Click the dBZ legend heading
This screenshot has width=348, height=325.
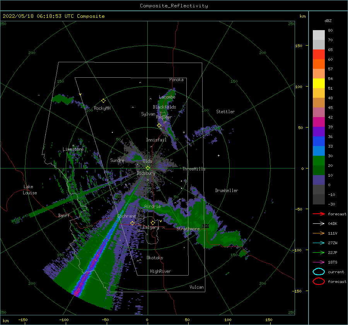(328, 20)
